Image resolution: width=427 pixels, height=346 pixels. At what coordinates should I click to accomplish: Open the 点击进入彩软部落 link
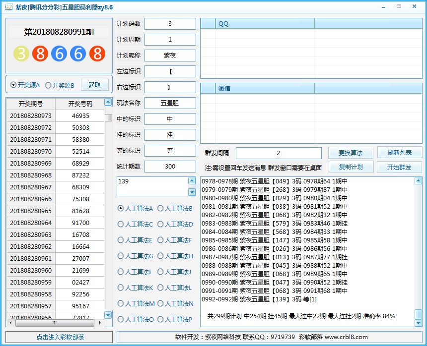[60, 337]
